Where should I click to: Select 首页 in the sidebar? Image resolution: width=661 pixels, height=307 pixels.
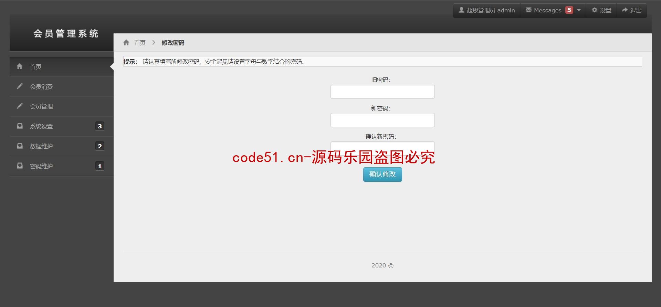point(61,67)
